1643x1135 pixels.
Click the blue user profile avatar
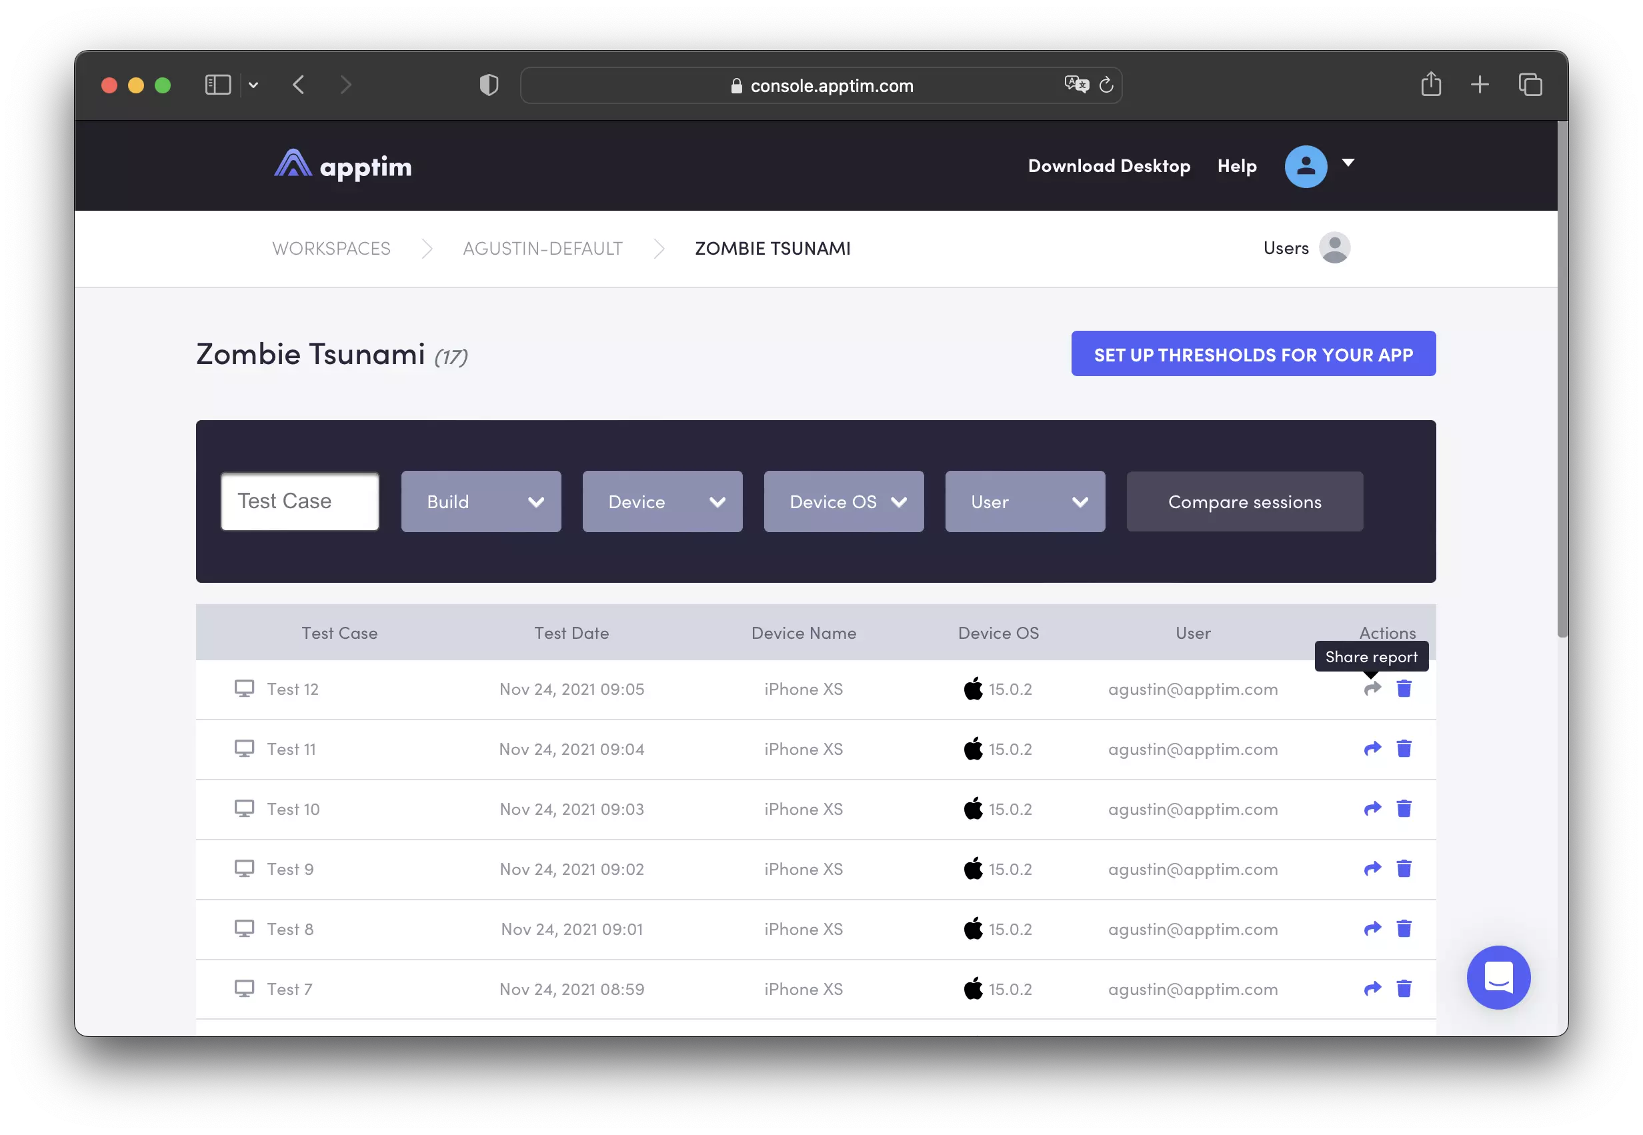pyautogui.click(x=1306, y=167)
